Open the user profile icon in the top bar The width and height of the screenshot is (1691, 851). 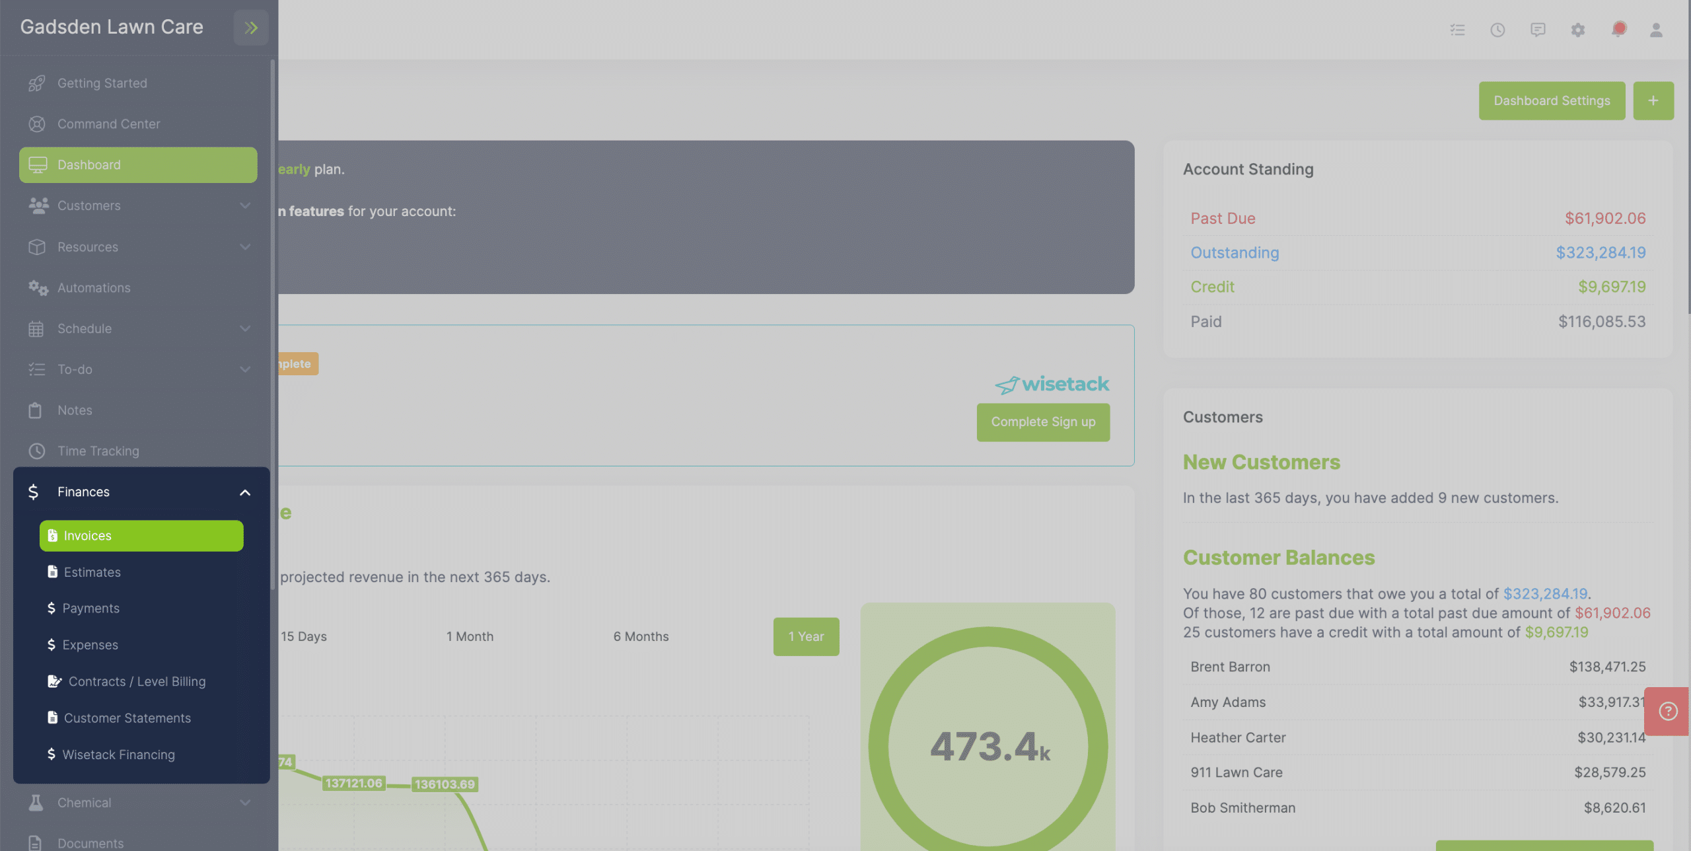click(x=1656, y=30)
